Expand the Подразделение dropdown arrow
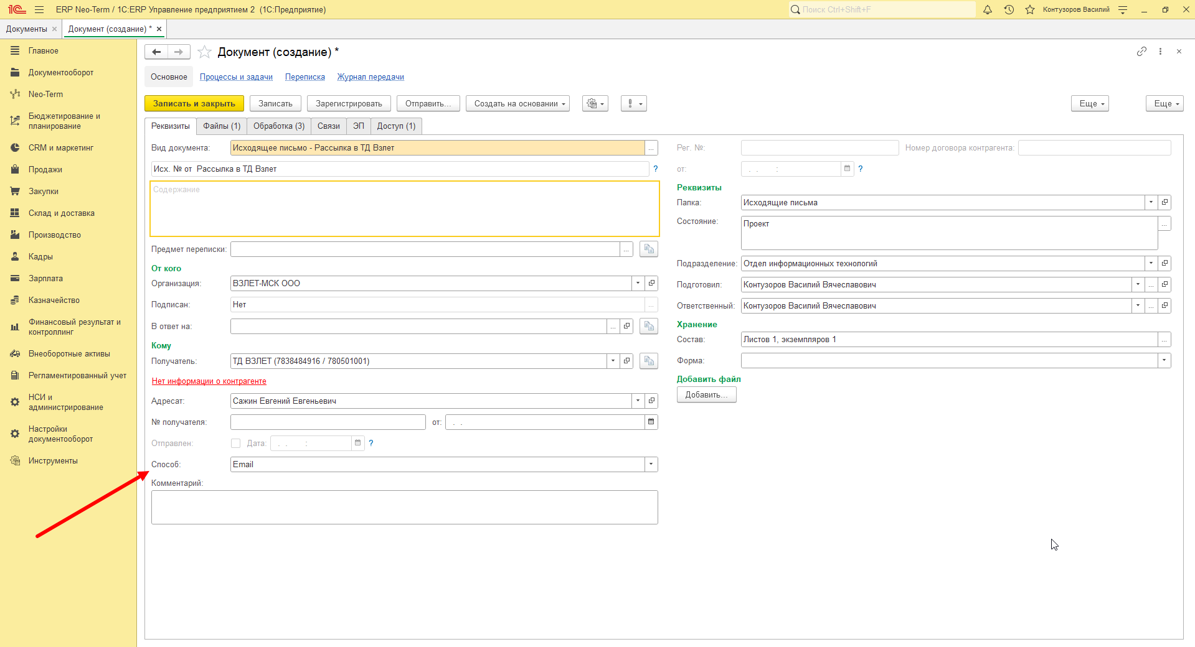This screenshot has height=647, width=1195. coord(1151,263)
